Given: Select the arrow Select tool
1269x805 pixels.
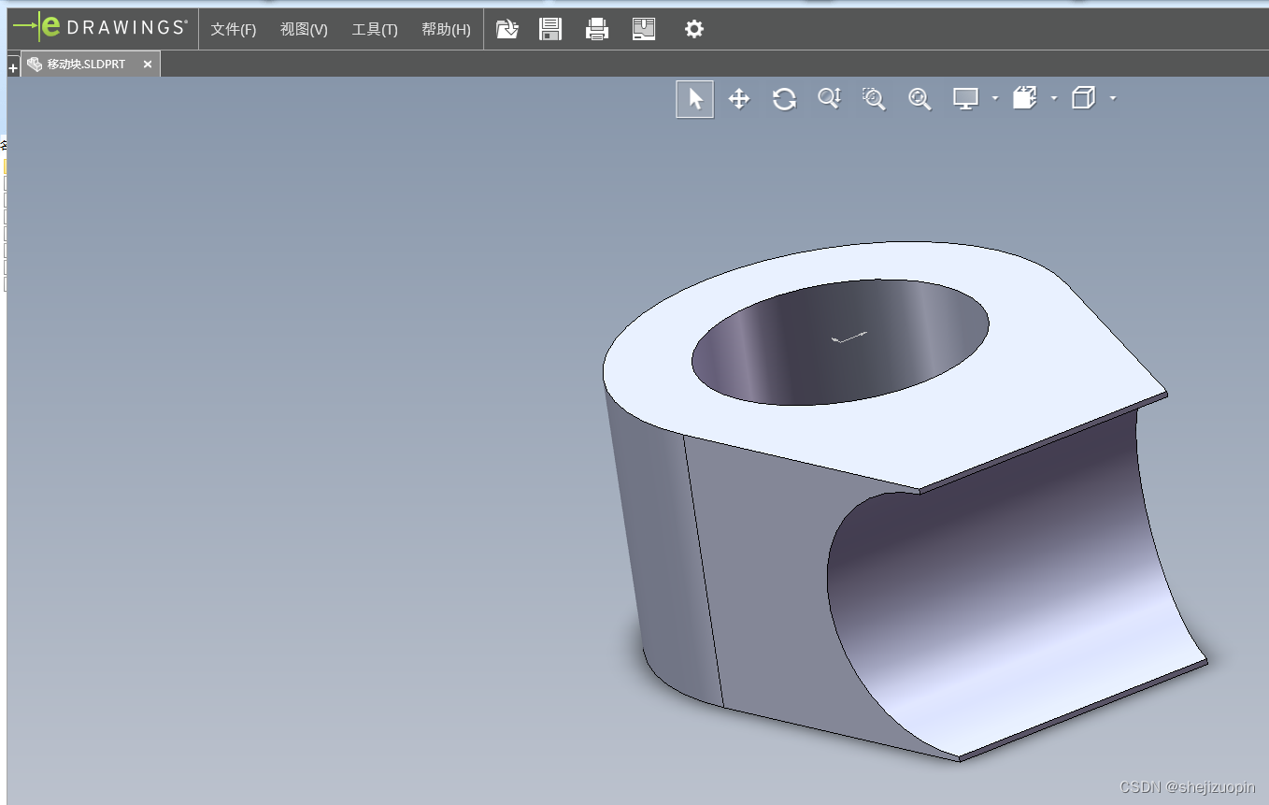Looking at the screenshot, I should pyautogui.click(x=694, y=99).
